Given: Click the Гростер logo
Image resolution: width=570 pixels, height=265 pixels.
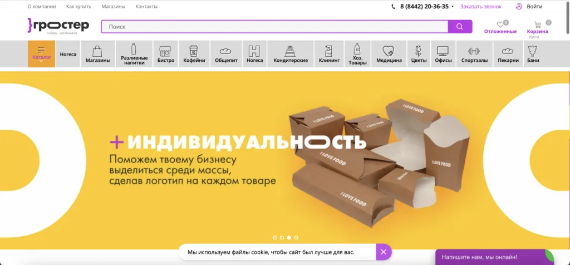Looking at the screenshot, I should click(58, 26).
